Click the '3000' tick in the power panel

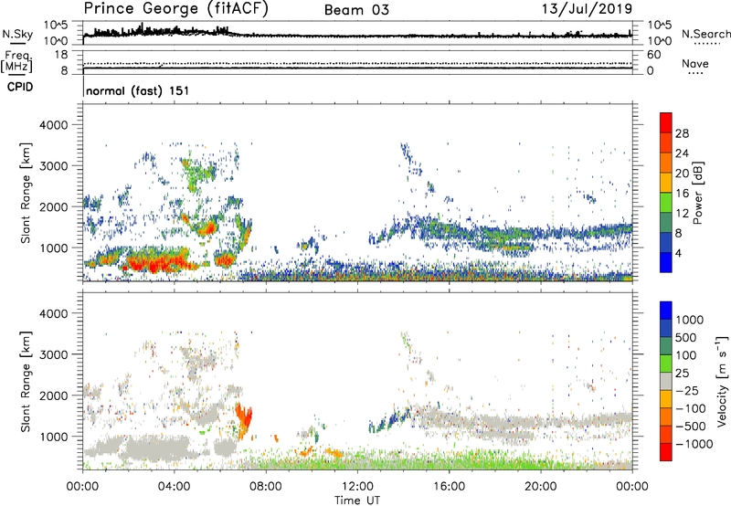pos(54,166)
